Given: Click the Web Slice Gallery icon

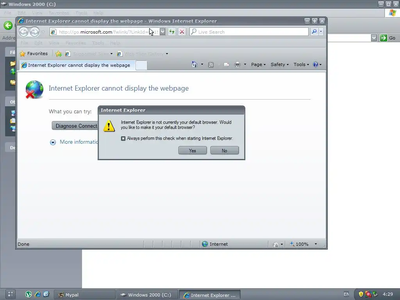Looking at the screenshot, I should click(120, 54).
